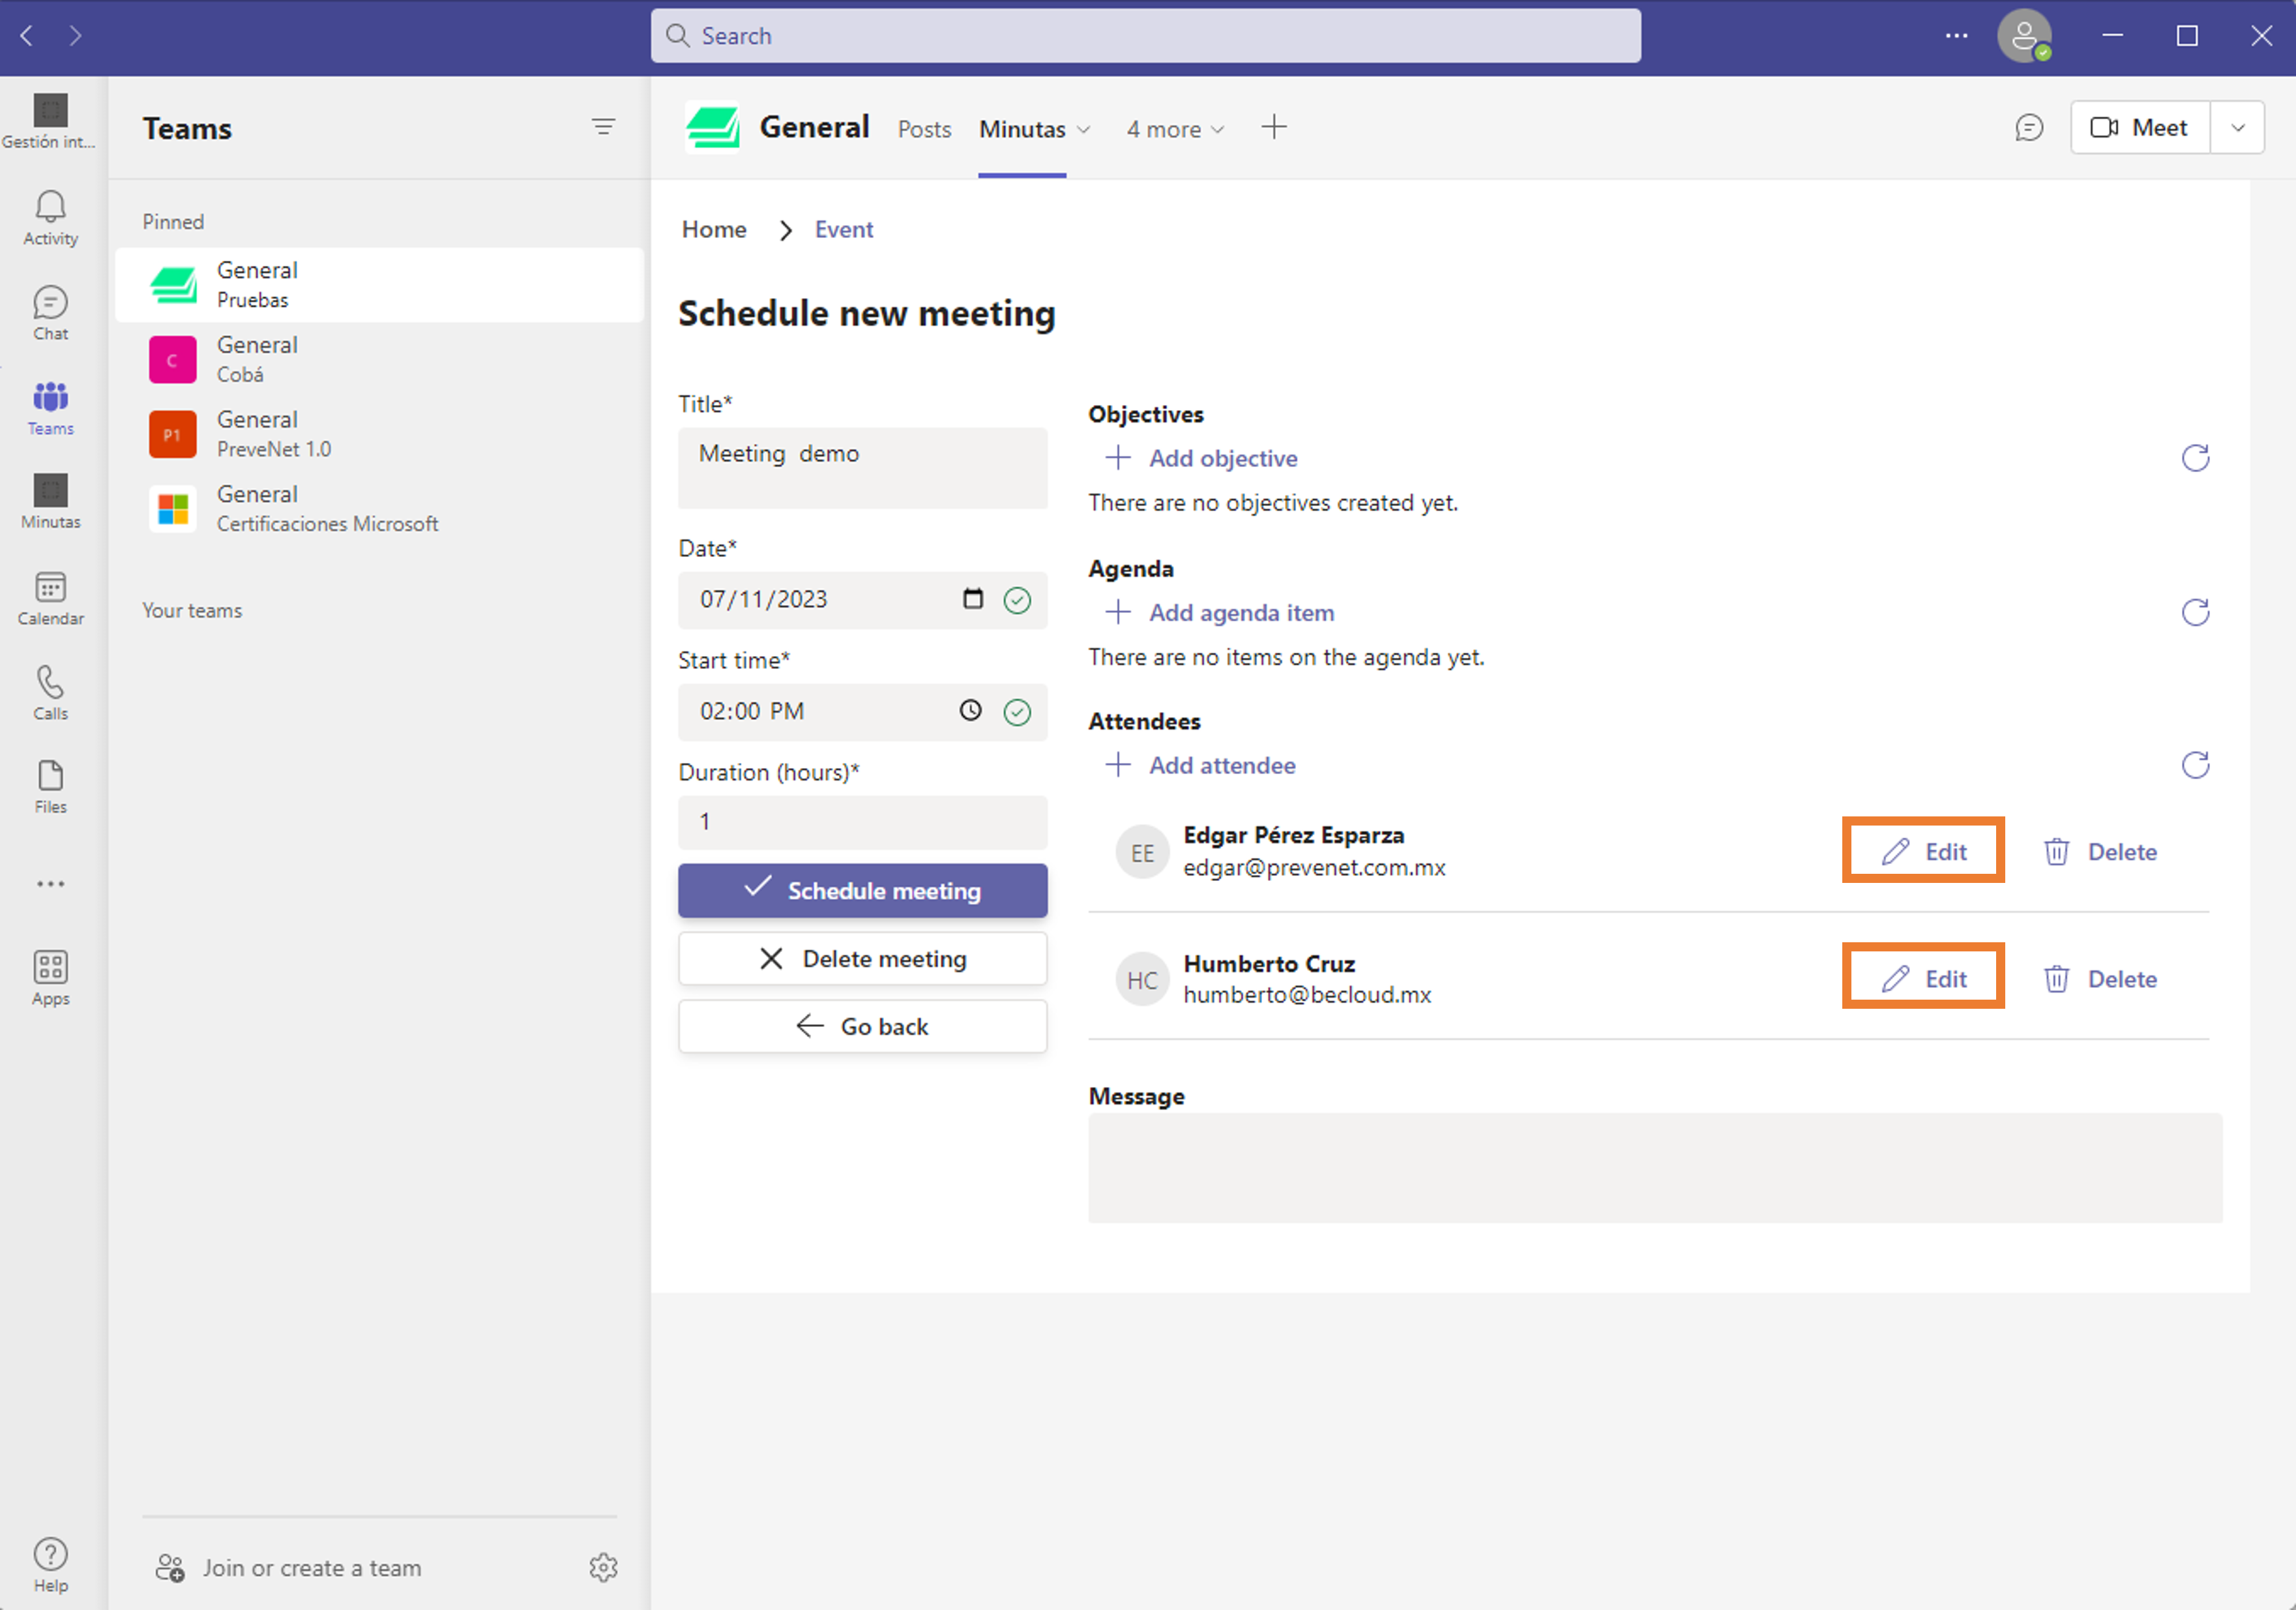
Task: Click Event in the breadcrumb
Action: pos(844,230)
